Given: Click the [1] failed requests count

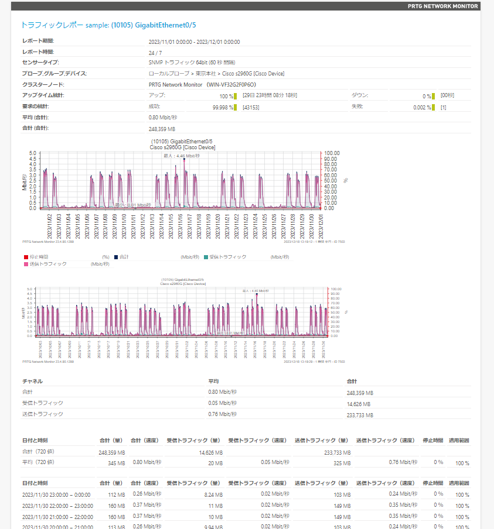Looking at the screenshot, I should [x=444, y=107].
